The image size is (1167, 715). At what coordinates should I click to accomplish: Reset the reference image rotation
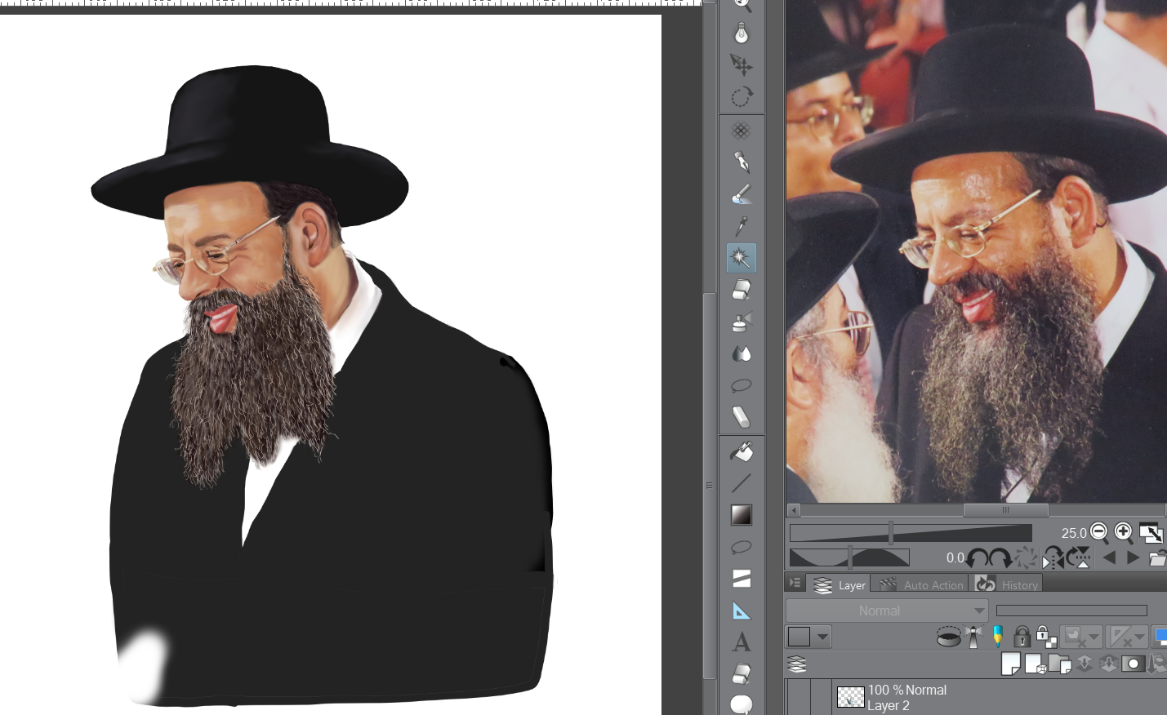[1025, 558]
